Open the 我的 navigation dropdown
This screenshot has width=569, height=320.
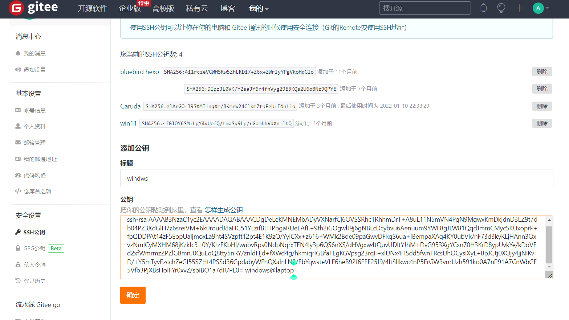click(259, 8)
